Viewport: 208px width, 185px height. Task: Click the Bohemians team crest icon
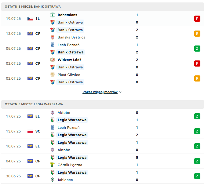pyautogui.click(x=53, y=15)
